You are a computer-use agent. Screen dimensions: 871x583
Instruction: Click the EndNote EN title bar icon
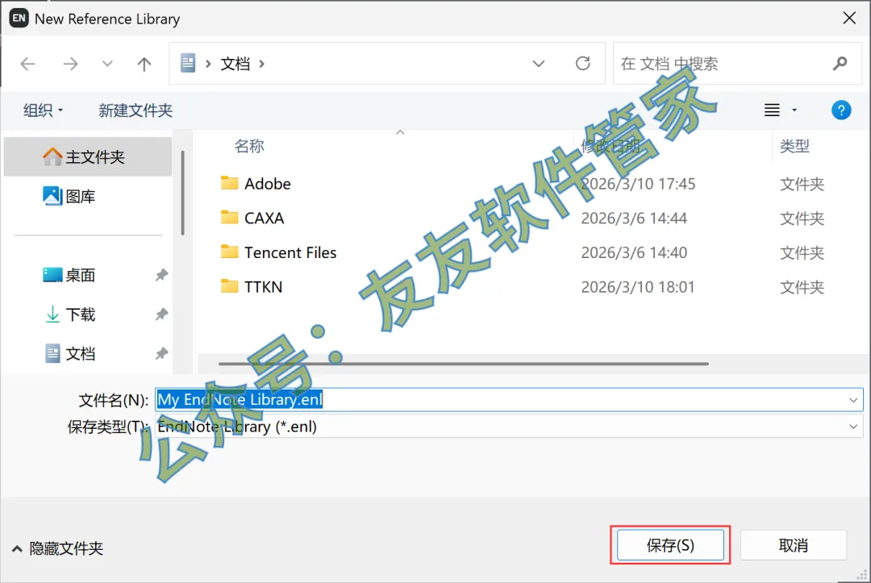[19, 18]
